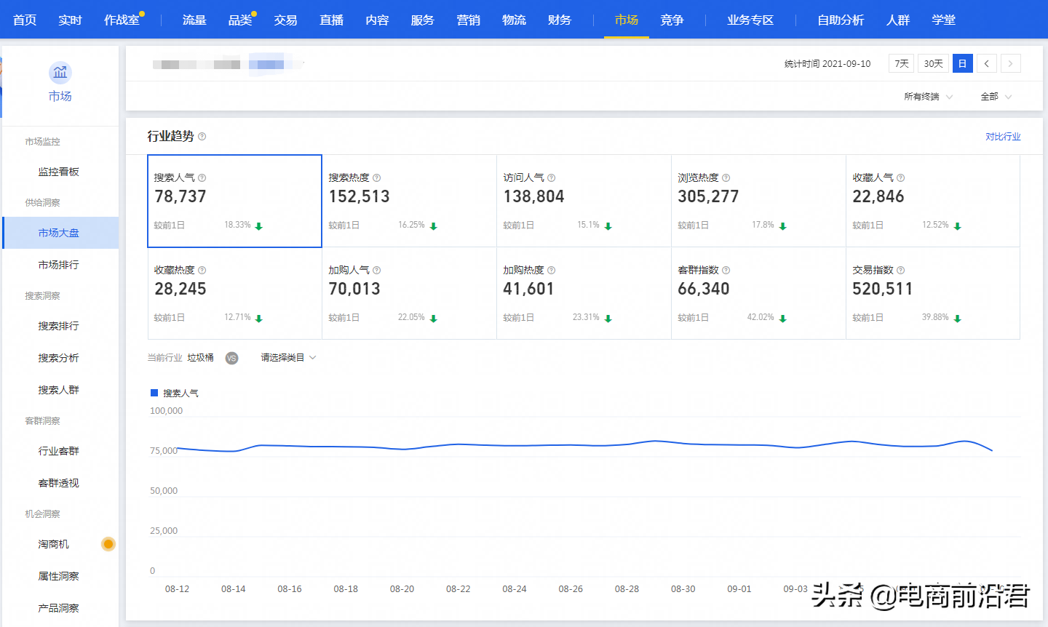Open the 学堂 top tab
1048x627 pixels.
(944, 20)
